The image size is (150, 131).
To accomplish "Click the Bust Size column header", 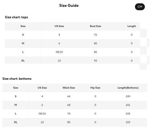I will 96,26.
